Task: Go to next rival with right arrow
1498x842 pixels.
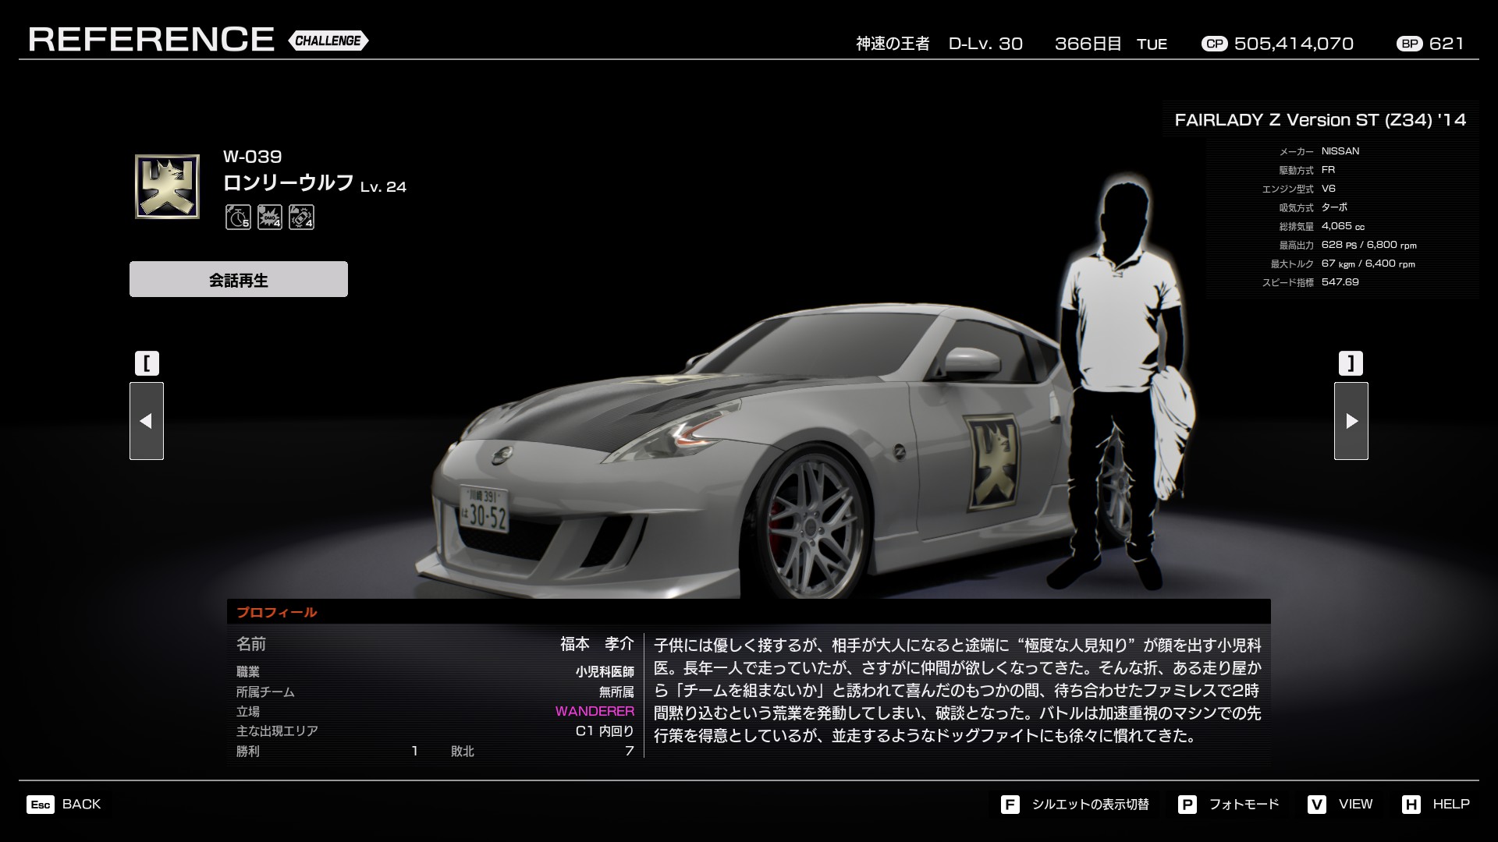Action: 1351,421
